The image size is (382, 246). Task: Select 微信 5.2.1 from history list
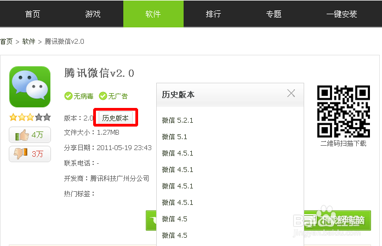click(x=178, y=121)
